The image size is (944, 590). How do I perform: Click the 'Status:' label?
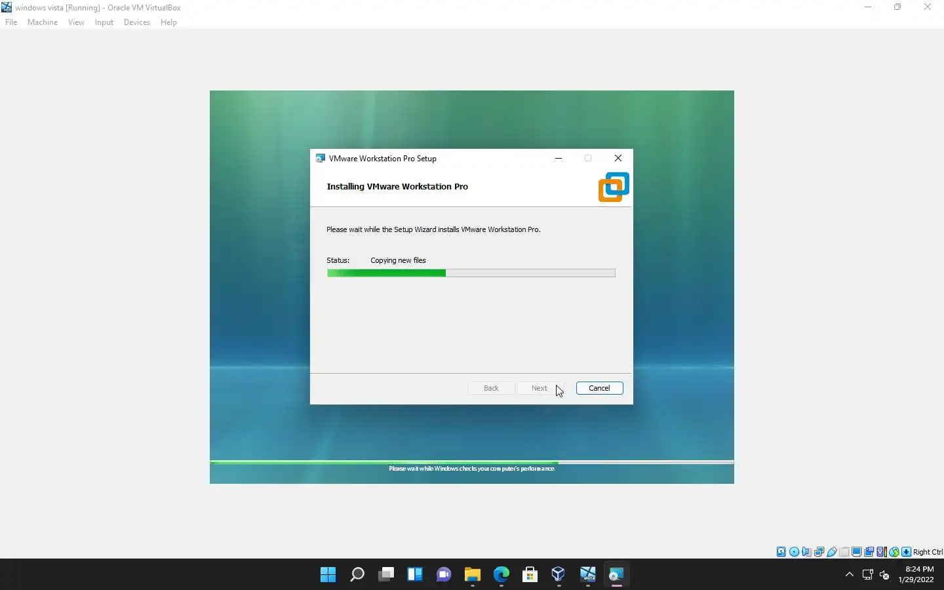pyautogui.click(x=338, y=260)
